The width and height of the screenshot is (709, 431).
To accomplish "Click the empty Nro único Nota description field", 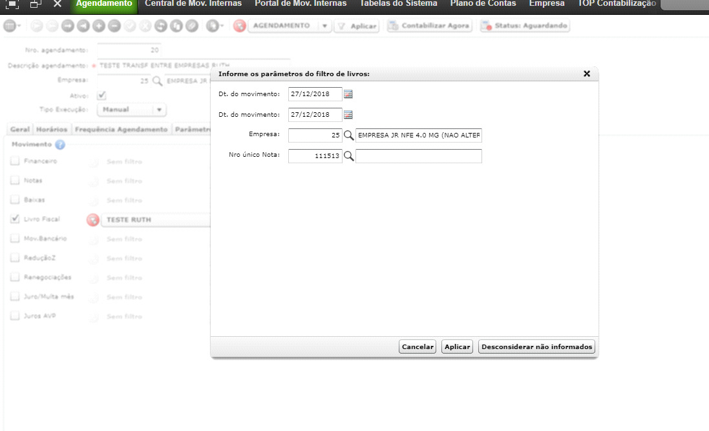I will click(x=419, y=156).
